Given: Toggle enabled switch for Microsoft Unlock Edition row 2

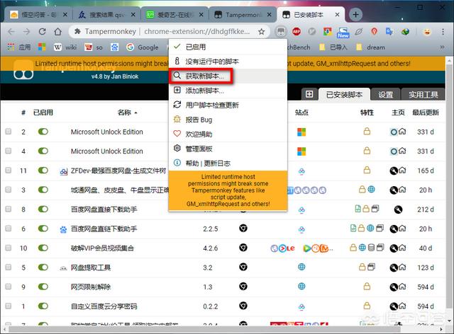Looking at the screenshot, I should 43,132.
